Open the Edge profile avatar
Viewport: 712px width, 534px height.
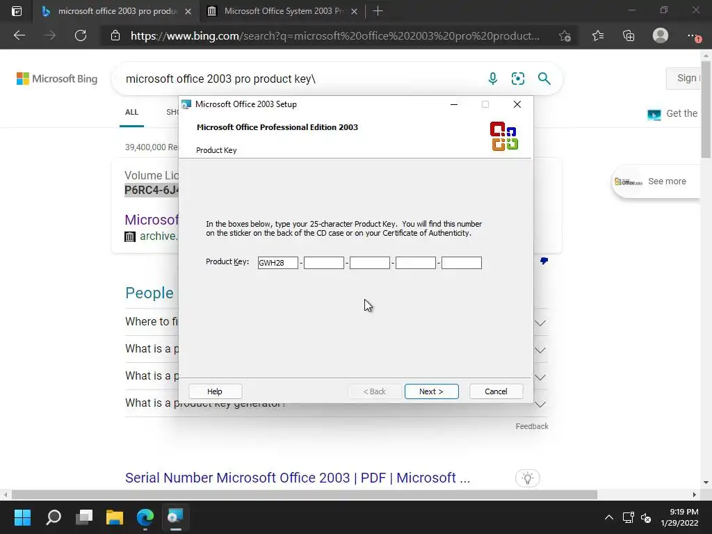(x=661, y=35)
